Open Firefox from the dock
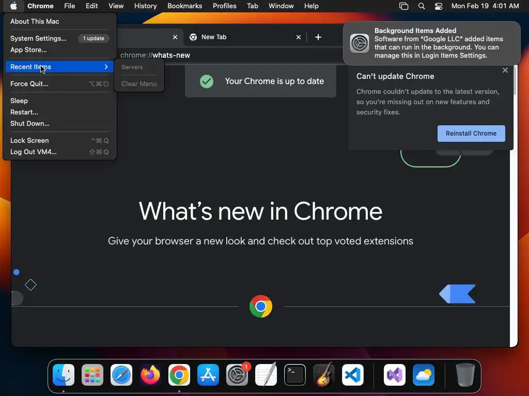The height and width of the screenshot is (396, 529). click(x=150, y=375)
